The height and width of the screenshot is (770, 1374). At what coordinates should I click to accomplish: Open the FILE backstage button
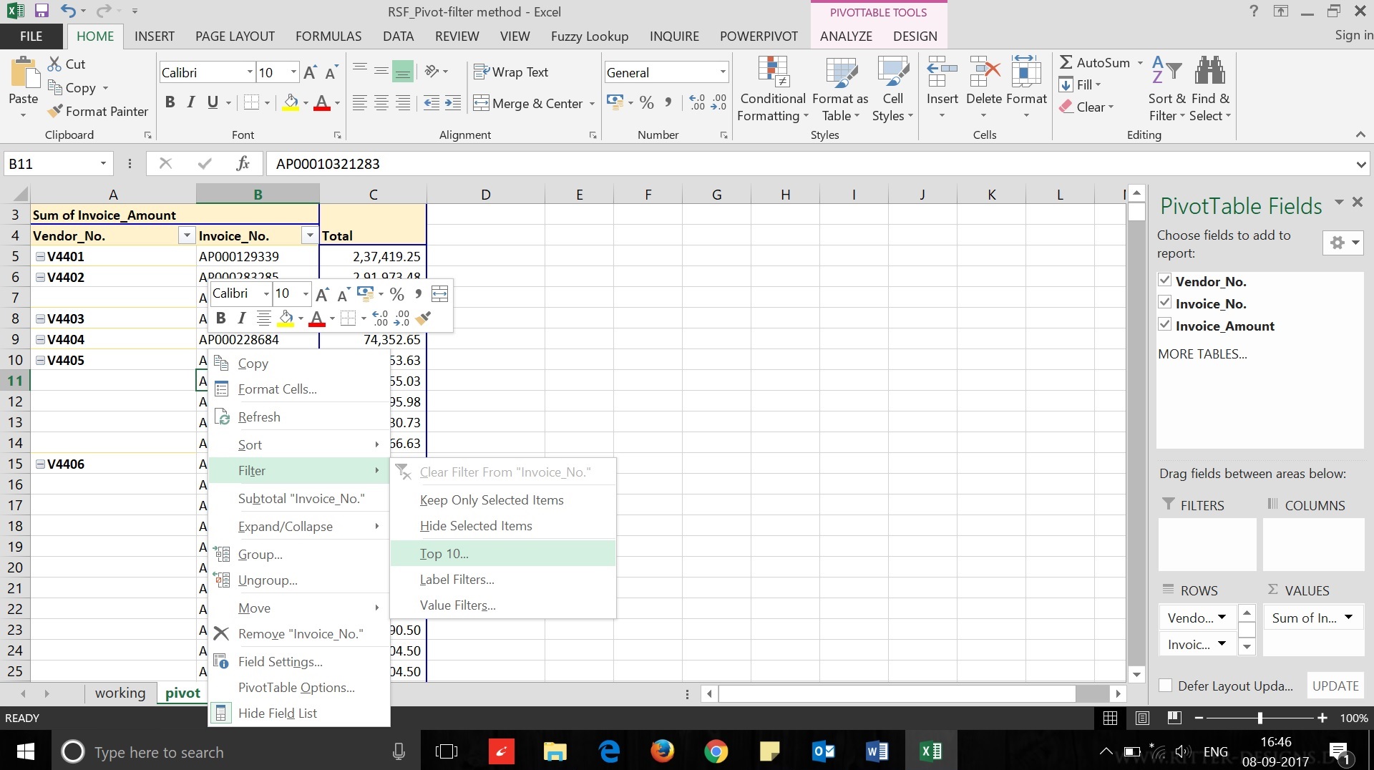[31, 36]
